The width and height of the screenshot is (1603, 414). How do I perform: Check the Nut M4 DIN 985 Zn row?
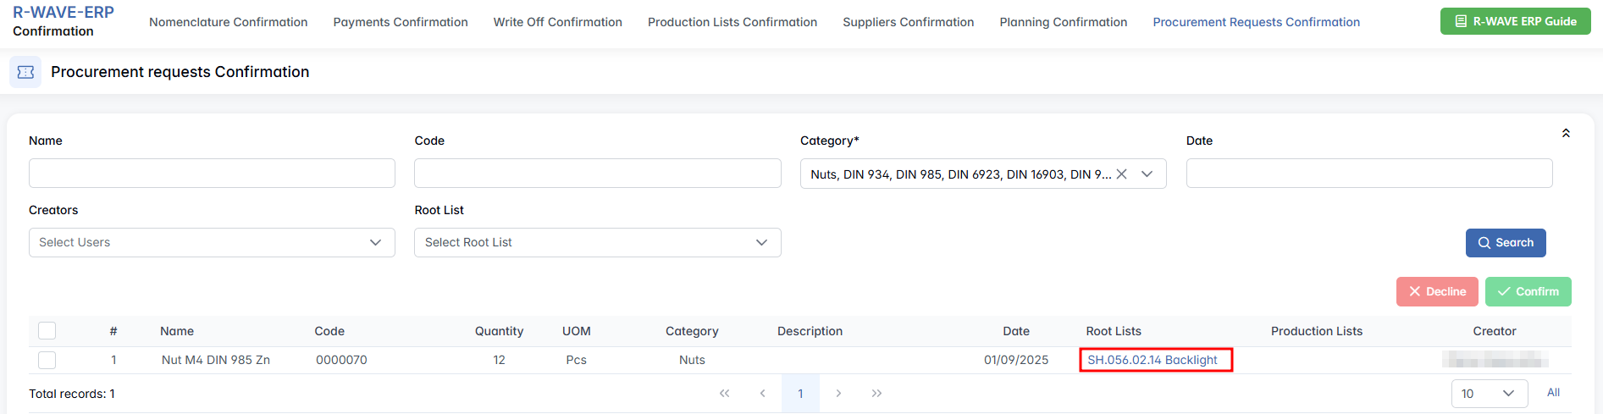(x=47, y=360)
